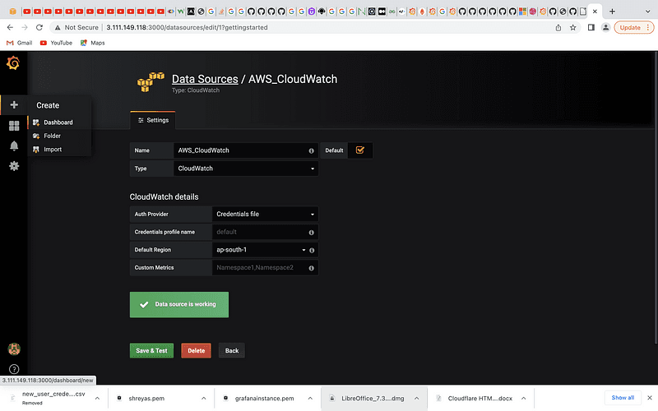This screenshot has width=658, height=411.
Task: Click the user avatar in sidebar
Action: point(14,349)
